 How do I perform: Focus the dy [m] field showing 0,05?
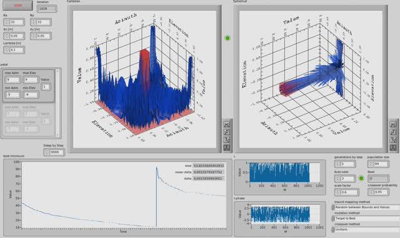(44, 36)
